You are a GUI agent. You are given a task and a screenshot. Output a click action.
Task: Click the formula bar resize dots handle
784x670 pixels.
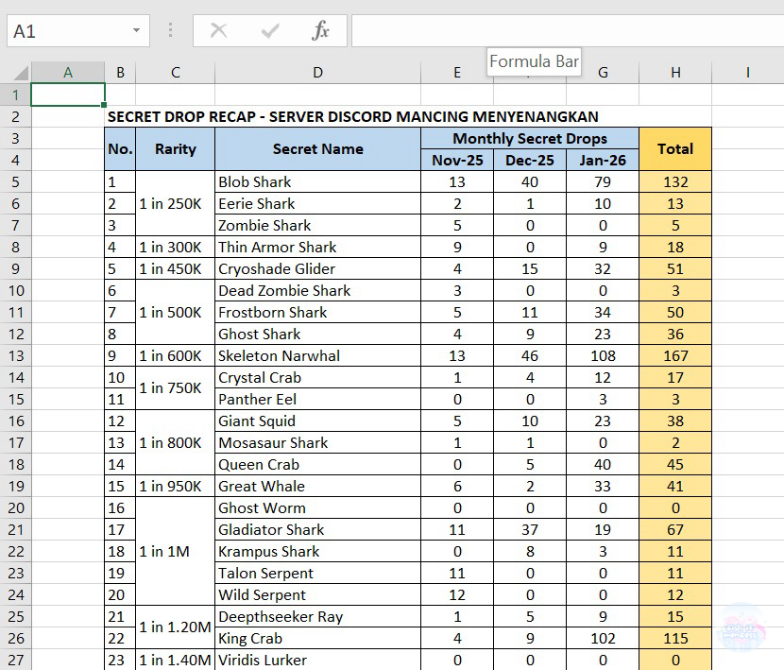(x=171, y=30)
